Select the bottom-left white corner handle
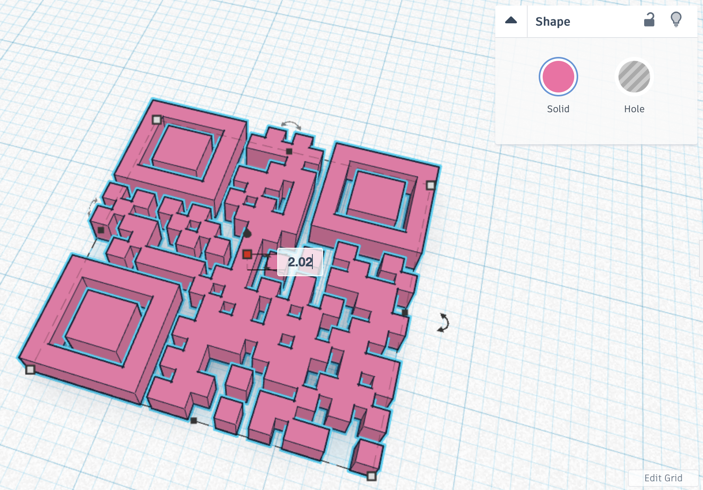 pos(30,370)
